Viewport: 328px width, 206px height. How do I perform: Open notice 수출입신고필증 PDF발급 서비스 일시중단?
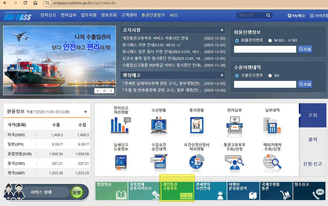click(163, 65)
